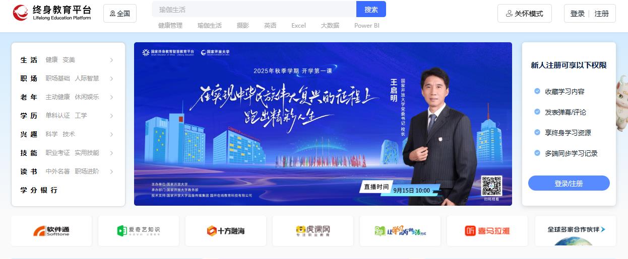The width and height of the screenshot is (628, 259).
Task: Open the 喜马拉雅 partner logo
Action: pos(487,231)
